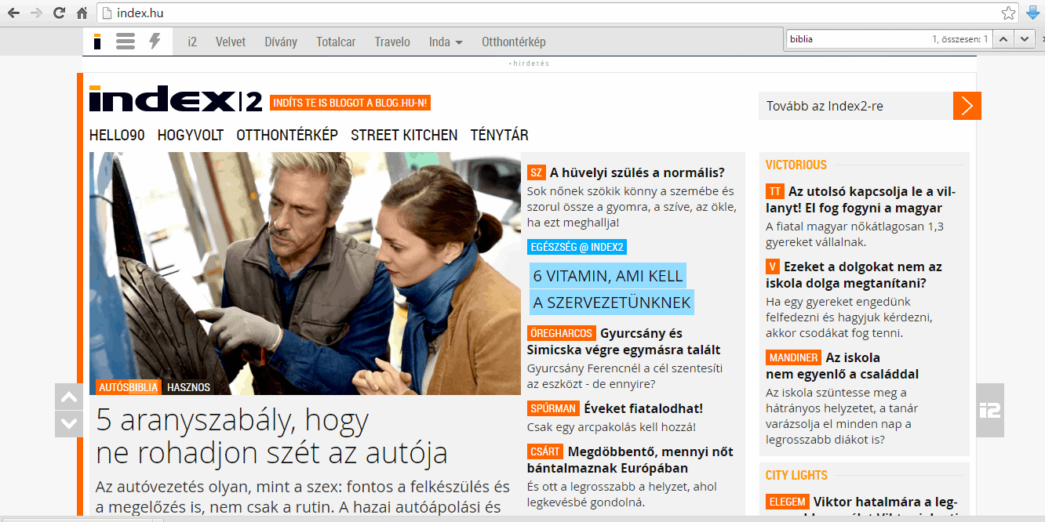
Task: Open Megdöbbentő, mennyi nőt bántalmaznak article
Action: [x=630, y=460]
